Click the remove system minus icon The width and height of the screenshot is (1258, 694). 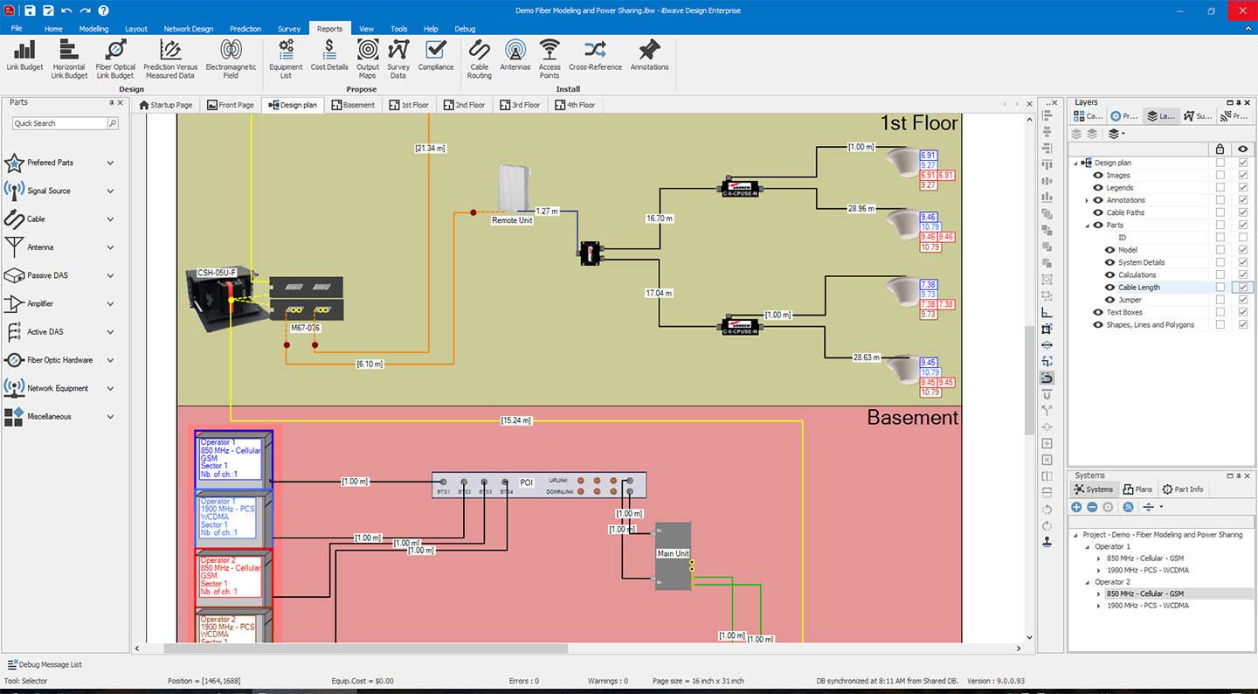tap(1092, 507)
